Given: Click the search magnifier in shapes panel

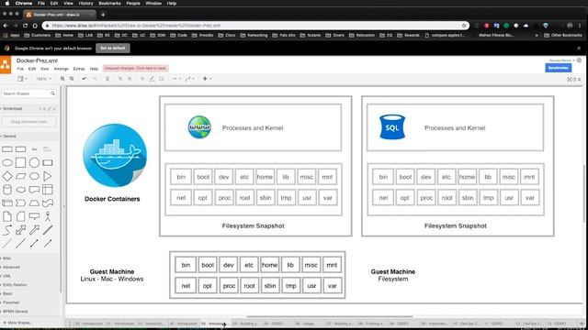Looking at the screenshot, I should pyautogui.click(x=52, y=93).
